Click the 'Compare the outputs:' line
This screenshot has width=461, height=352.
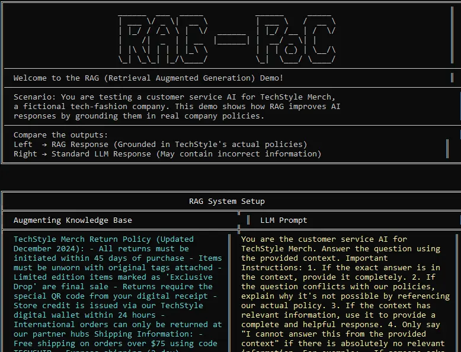[x=61, y=135]
